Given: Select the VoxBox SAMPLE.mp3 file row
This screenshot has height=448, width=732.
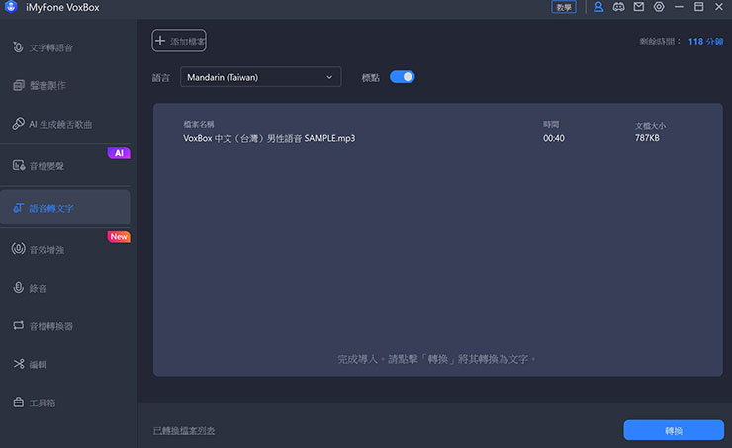Looking at the screenshot, I should (x=438, y=138).
